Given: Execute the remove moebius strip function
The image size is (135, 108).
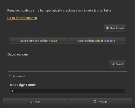Looking at the screenshot, I should click(x=100, y=102).
